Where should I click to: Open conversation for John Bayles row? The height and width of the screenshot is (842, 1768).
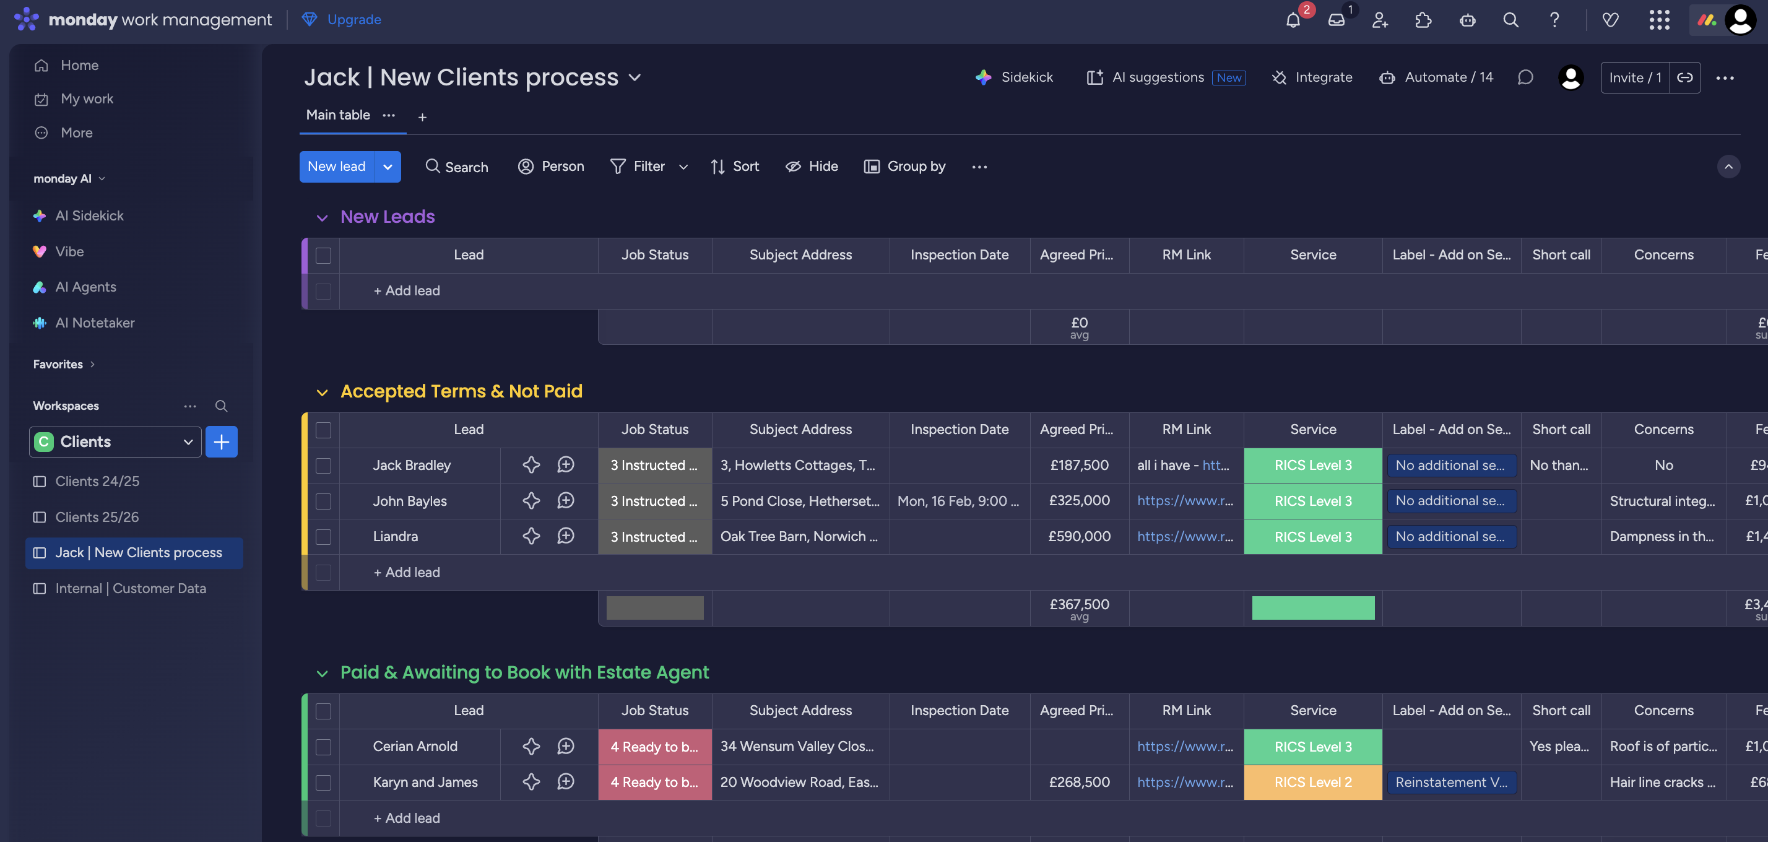[566, 501]
